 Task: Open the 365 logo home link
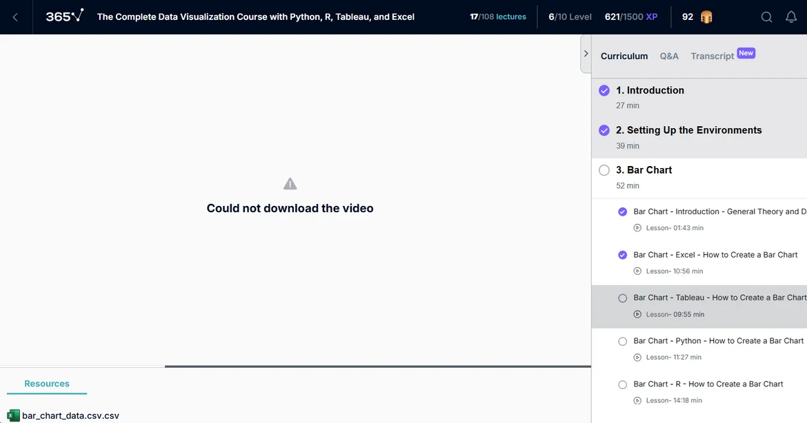[64, 17]
